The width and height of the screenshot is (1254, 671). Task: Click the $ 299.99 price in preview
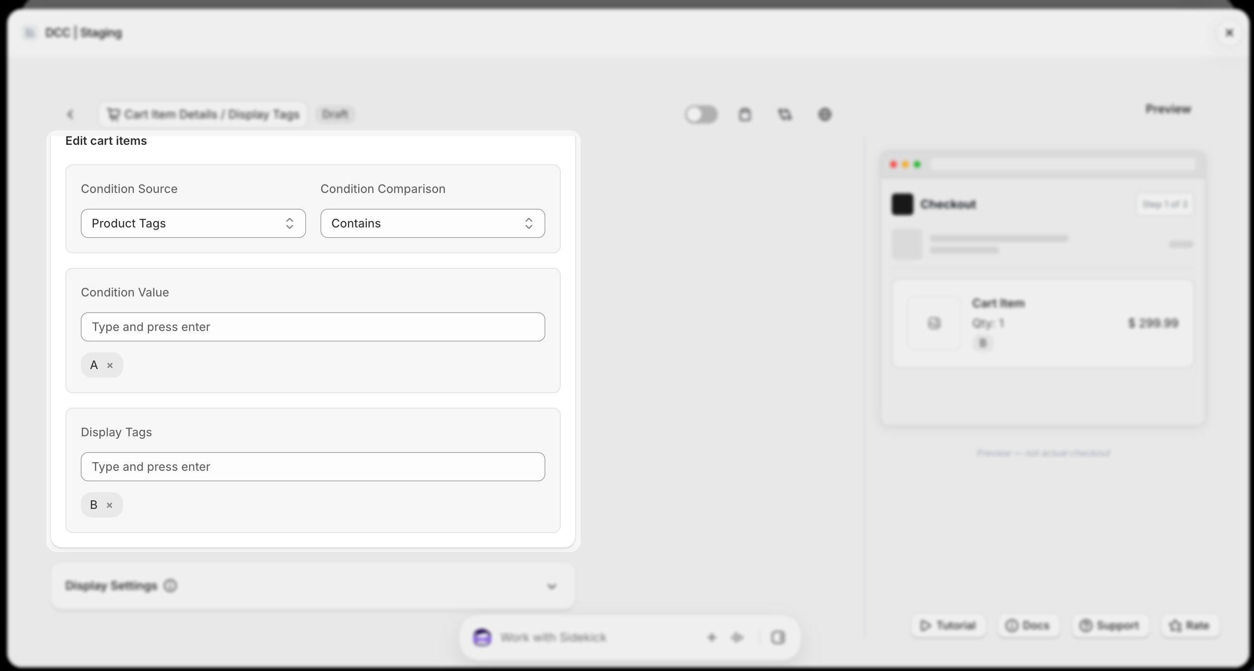[1153, 323]
